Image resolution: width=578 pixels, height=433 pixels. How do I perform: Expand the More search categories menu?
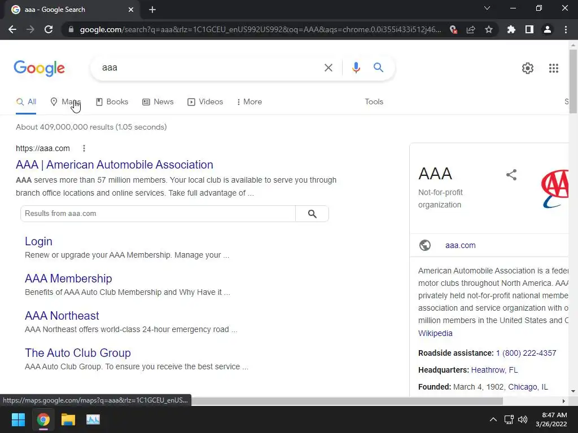point(249,102)
